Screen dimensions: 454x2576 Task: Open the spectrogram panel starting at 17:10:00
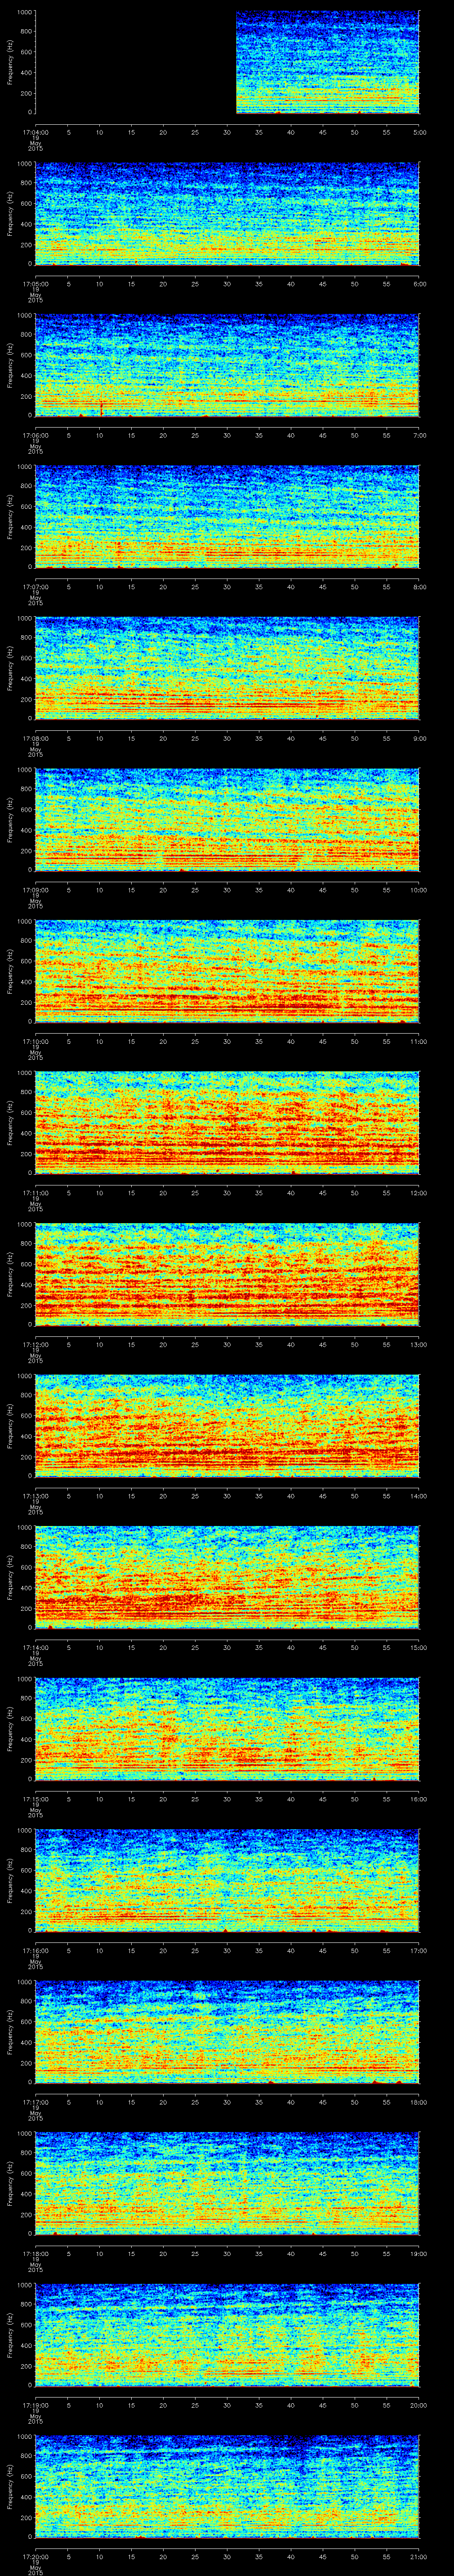(x=227, y=971)
